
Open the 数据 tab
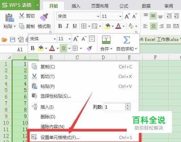pyautogui.click(x=146, y=6)
